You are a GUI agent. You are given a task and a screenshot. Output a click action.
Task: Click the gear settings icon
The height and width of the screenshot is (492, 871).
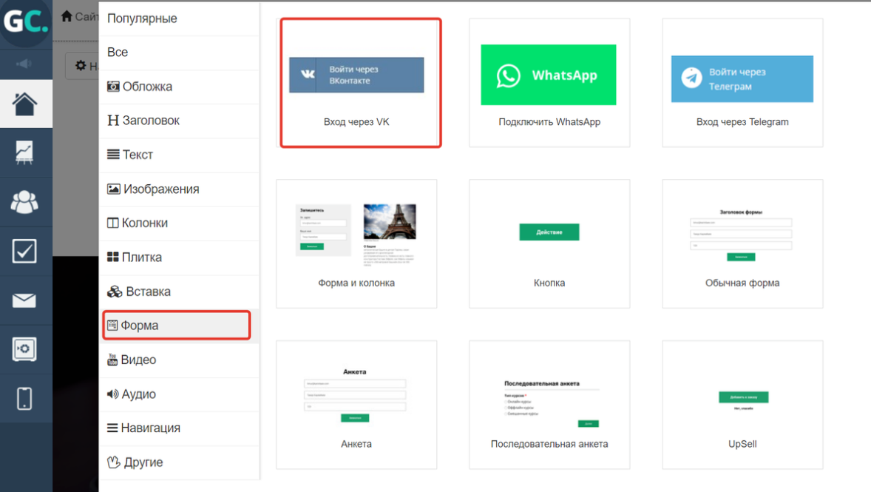click(x=81, y=66)
